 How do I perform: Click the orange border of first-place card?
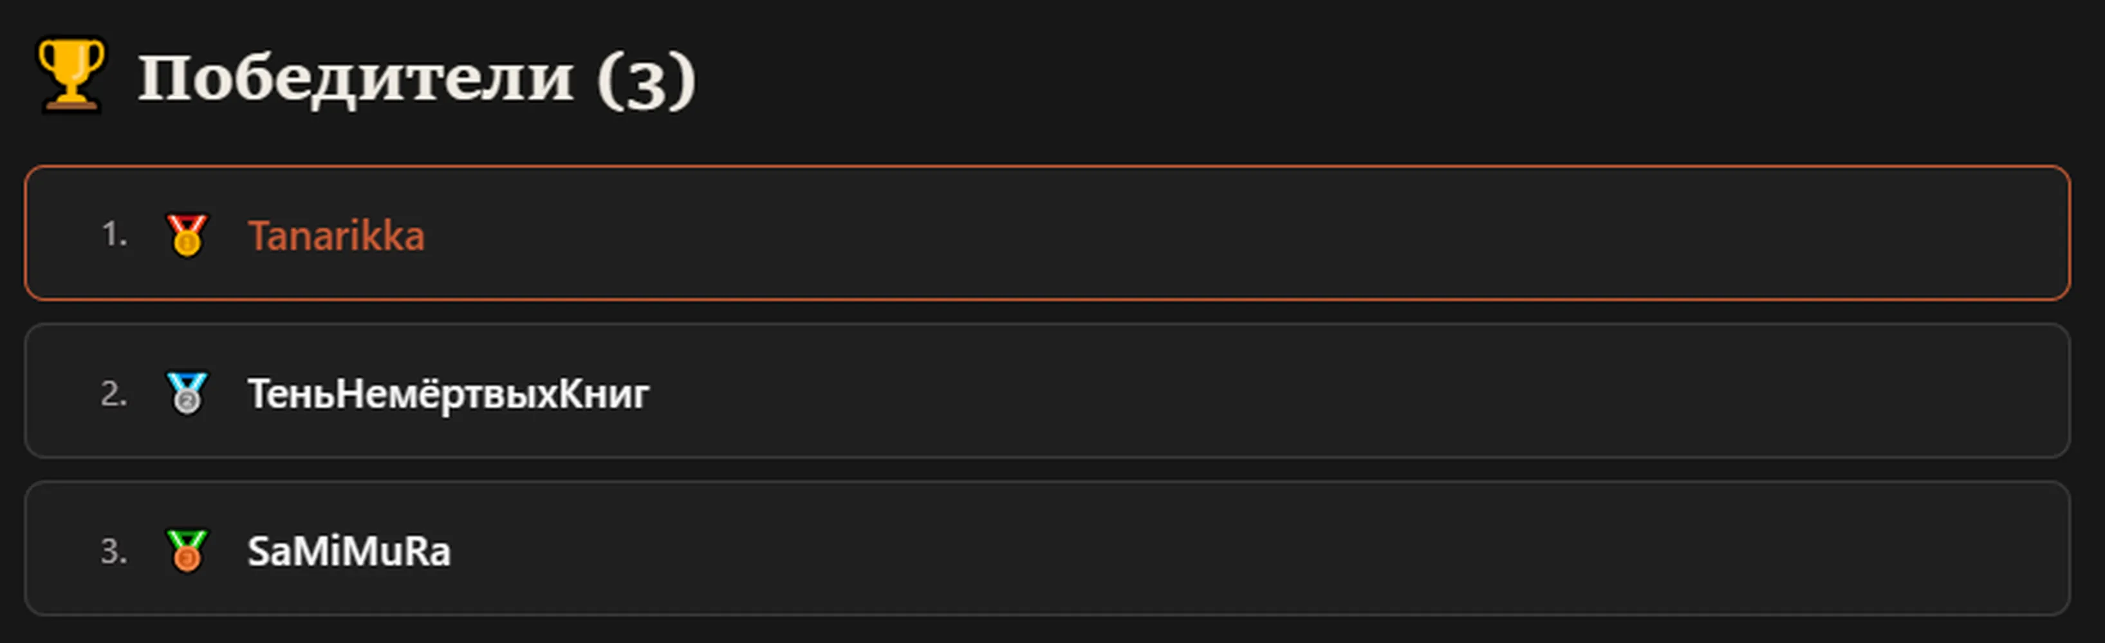click(1048, 167)
